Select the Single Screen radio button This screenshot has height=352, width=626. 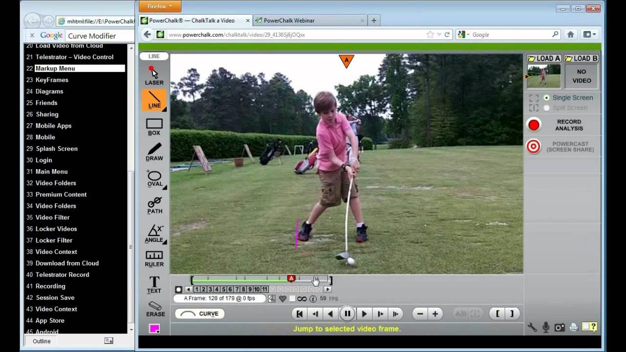546,98
